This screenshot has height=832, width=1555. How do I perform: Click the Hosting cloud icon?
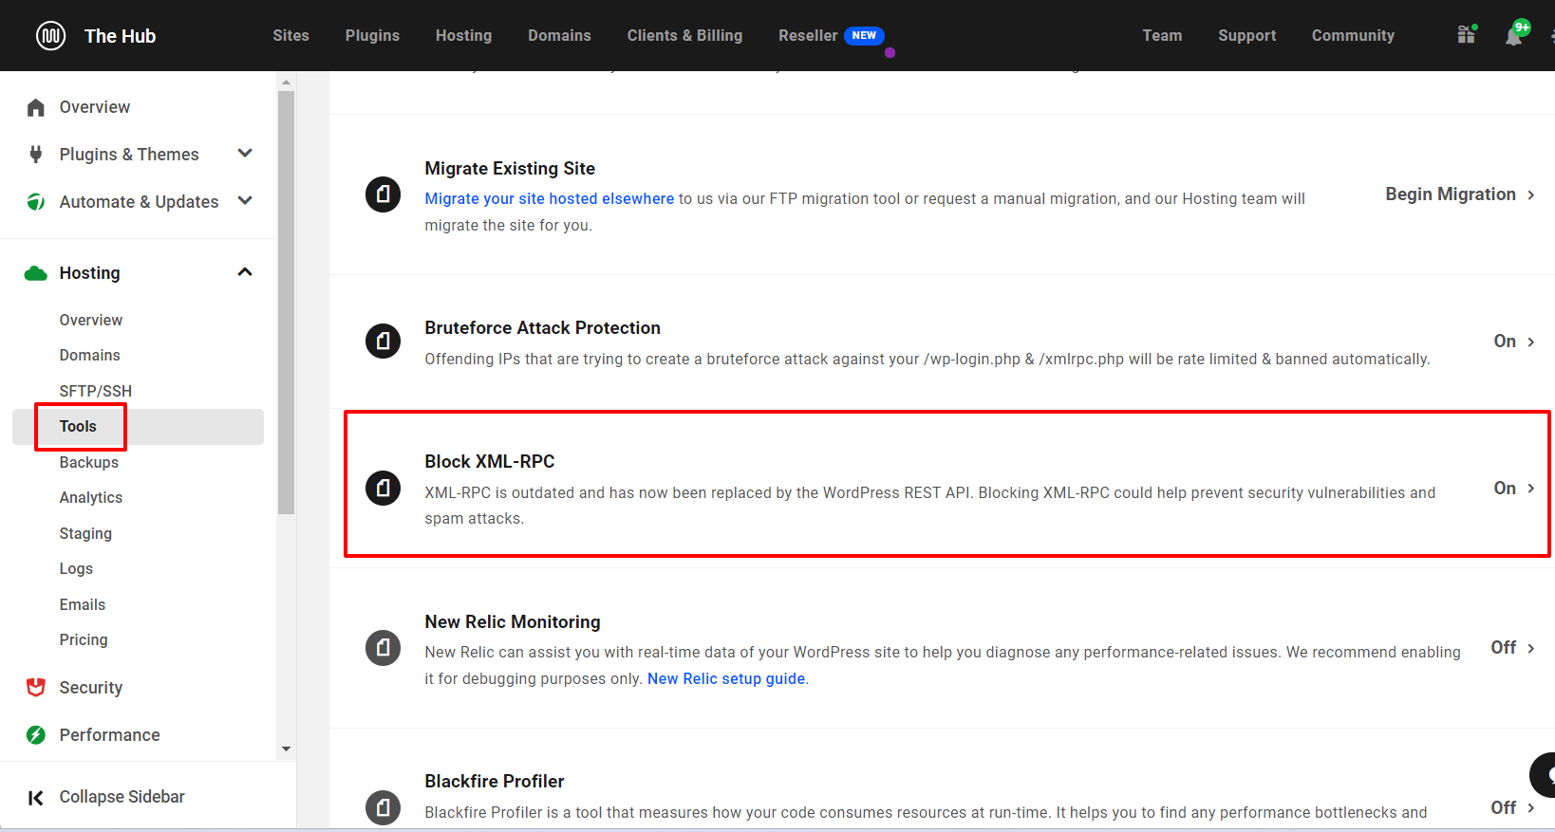tap(36, 273)
